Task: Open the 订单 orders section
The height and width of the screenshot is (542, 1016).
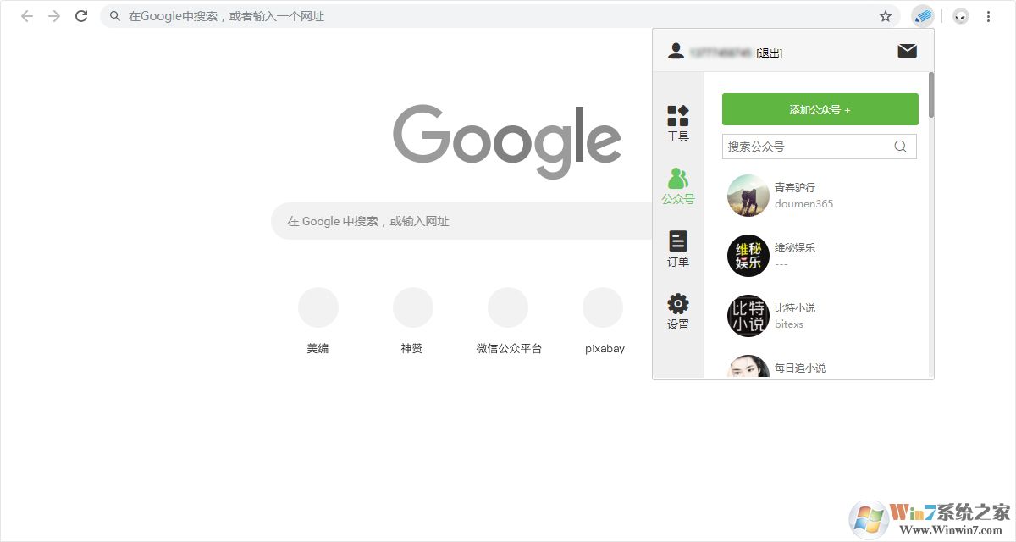Action: pos(677,249)
